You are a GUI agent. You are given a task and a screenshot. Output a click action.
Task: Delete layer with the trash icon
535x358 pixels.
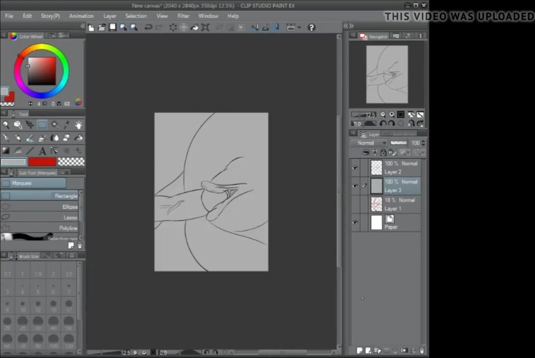click(422, 351)
